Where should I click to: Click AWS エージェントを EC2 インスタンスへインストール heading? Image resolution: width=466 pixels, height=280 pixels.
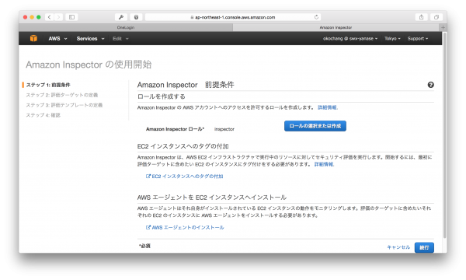pos(211,198)
